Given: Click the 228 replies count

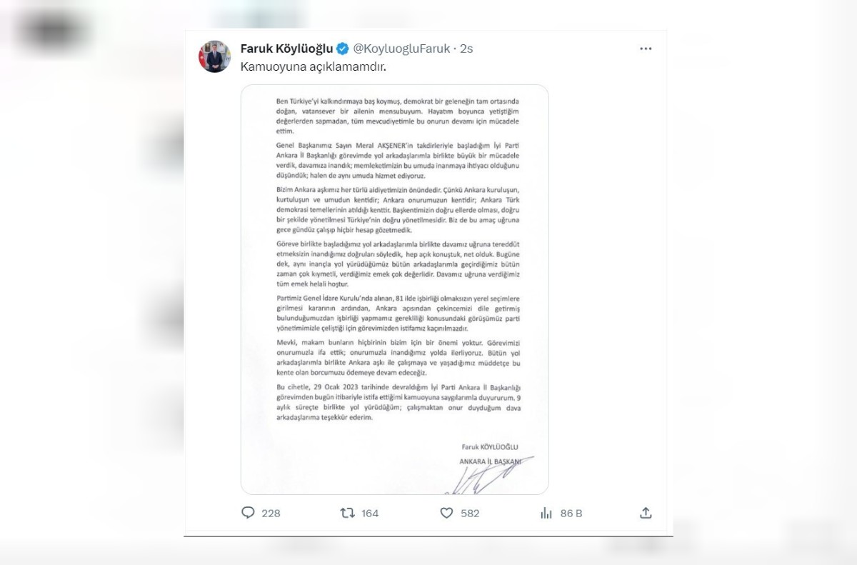Looking at the screenshot, I should click(271, 513).
